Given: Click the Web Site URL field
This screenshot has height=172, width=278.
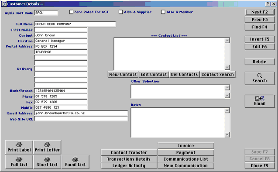Looking at the screenshot, I should pyautogui.click(x=81, y=119).
